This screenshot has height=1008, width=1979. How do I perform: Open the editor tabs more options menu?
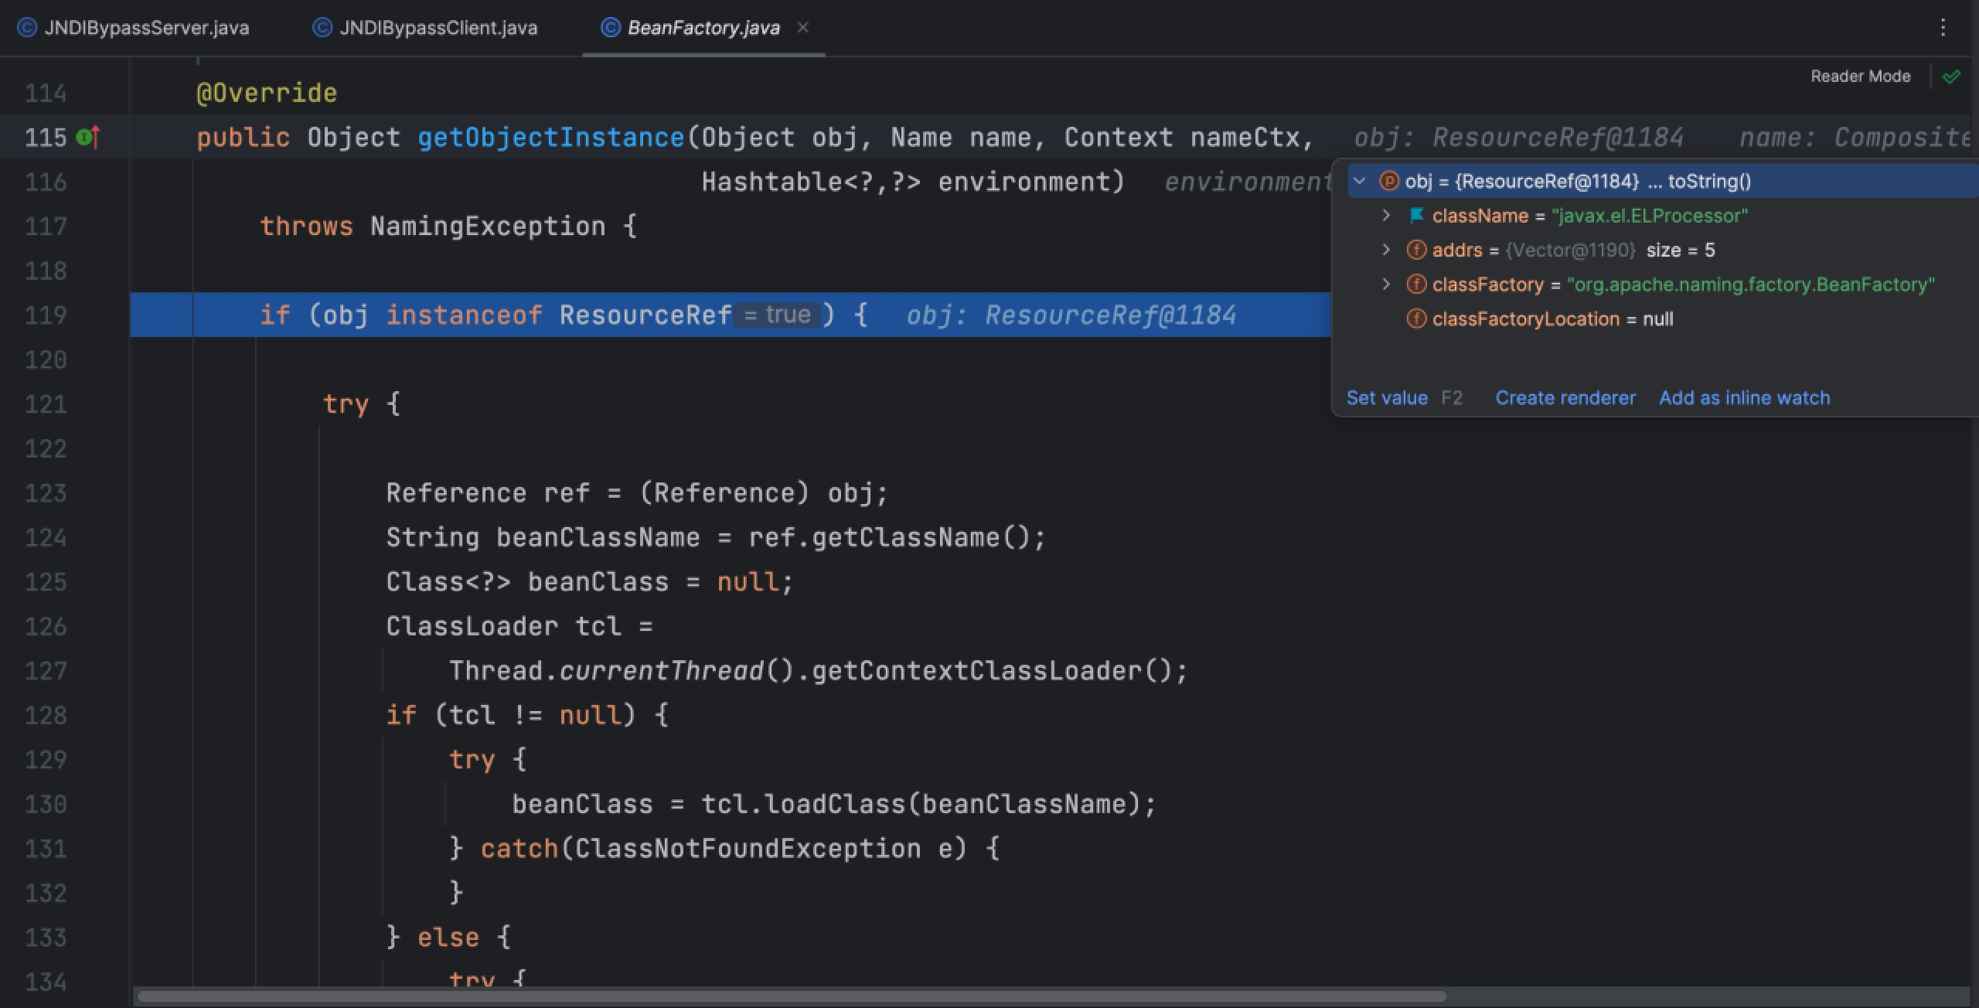tap(1943, 28)
